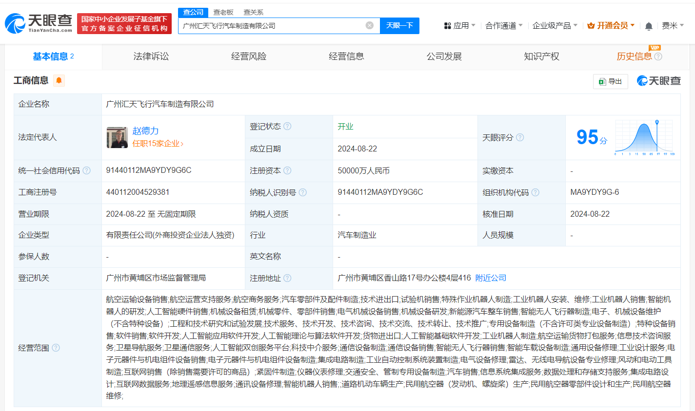Clear the search box with the × icon

click(370, 25)
